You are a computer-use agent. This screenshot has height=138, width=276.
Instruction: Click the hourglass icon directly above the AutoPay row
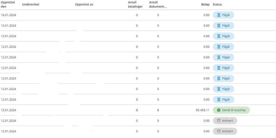(x=219, y=99)
